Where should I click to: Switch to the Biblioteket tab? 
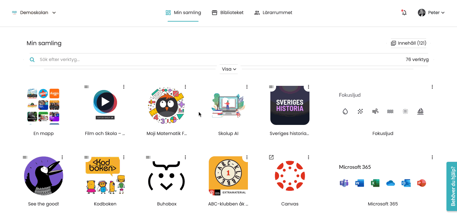click(x=228, y=13)
